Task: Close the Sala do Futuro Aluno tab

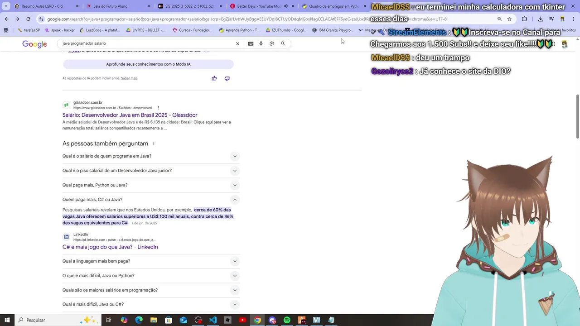Action: [x=149, y=6]
